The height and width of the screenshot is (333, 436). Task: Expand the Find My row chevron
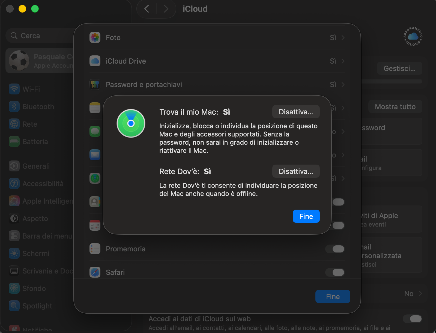click(x=343, y=178)
